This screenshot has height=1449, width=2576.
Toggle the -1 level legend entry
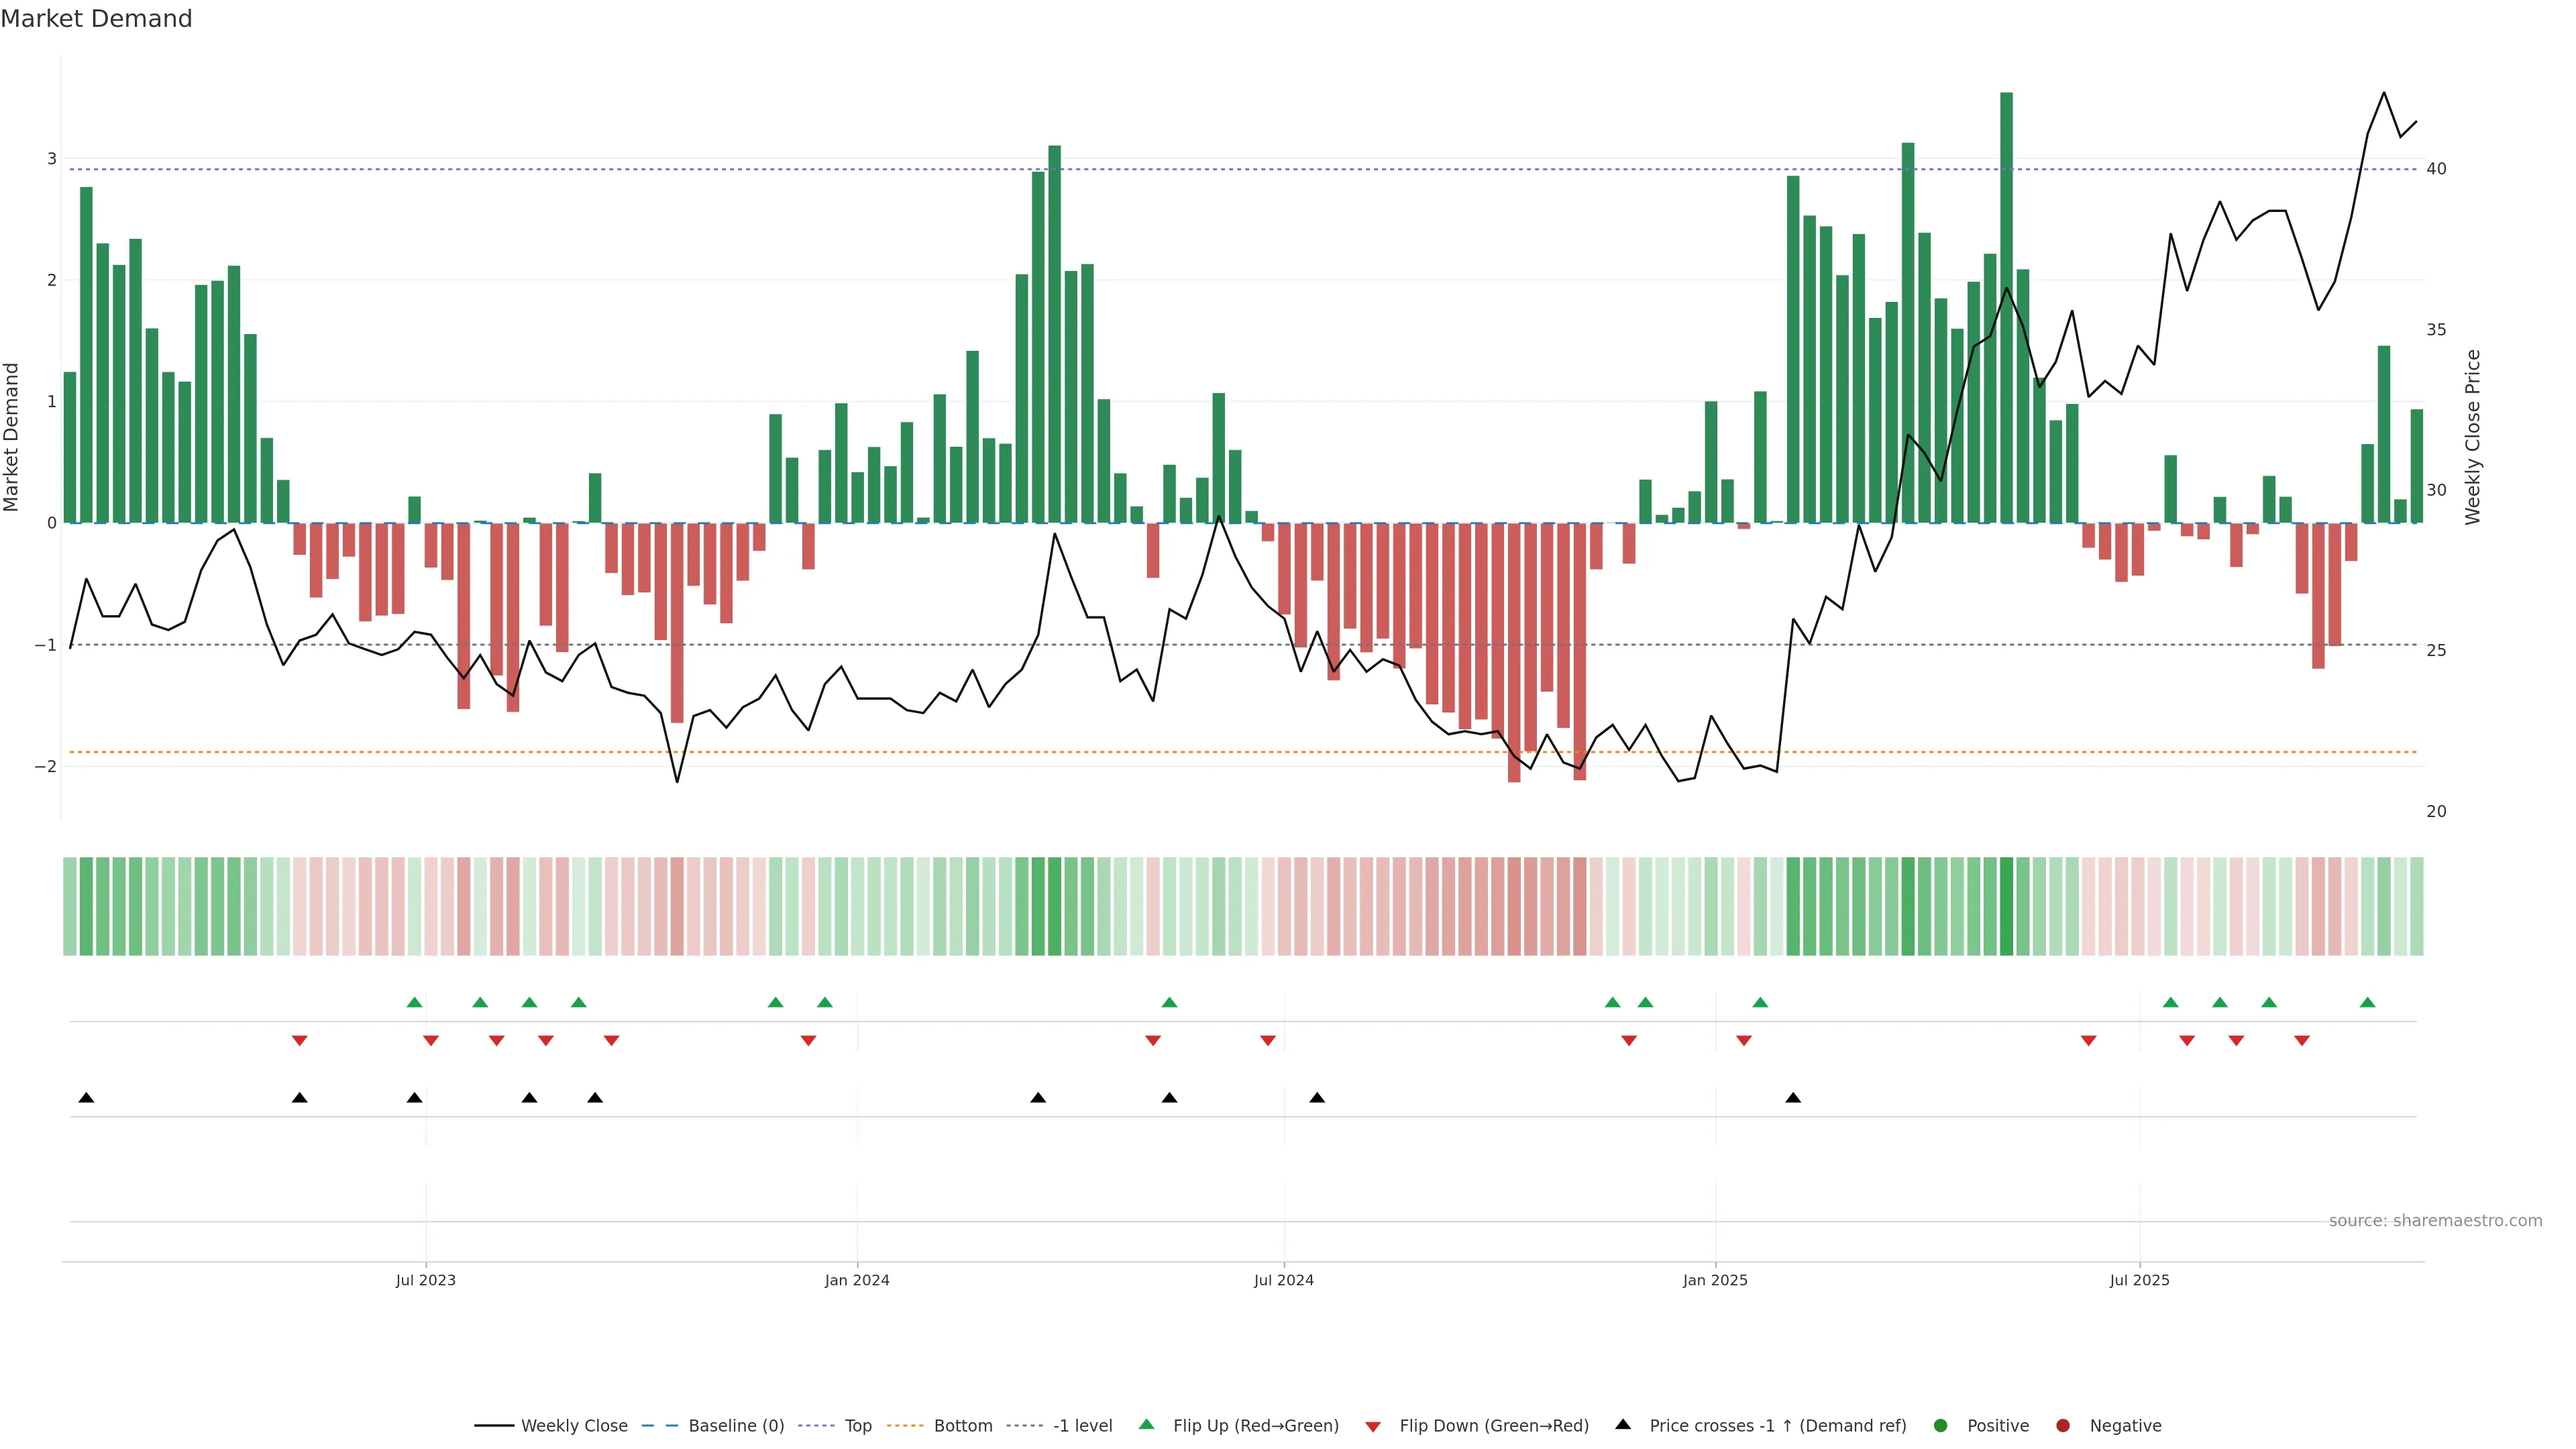pos(1082,1425)
